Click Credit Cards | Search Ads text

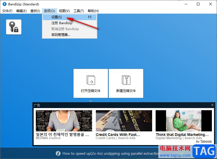(x=115, y=138)
